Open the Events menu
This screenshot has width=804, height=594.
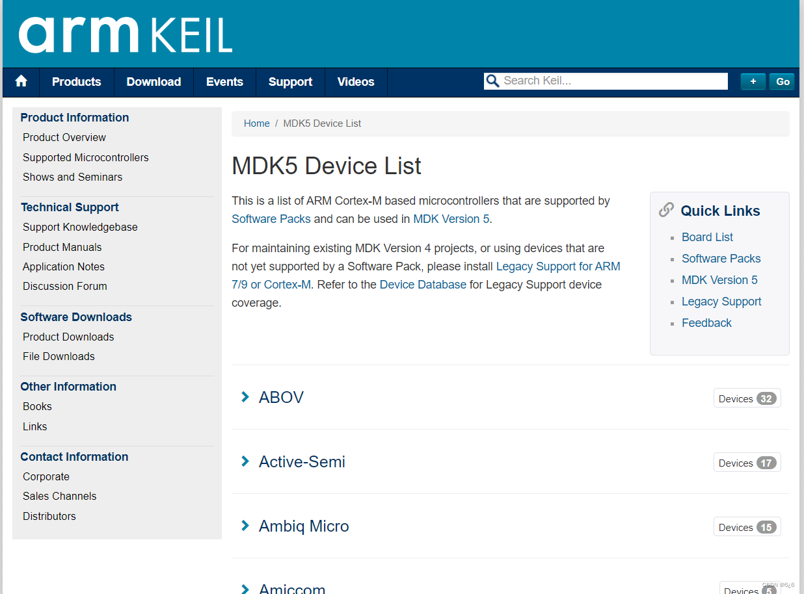[224, 82]
